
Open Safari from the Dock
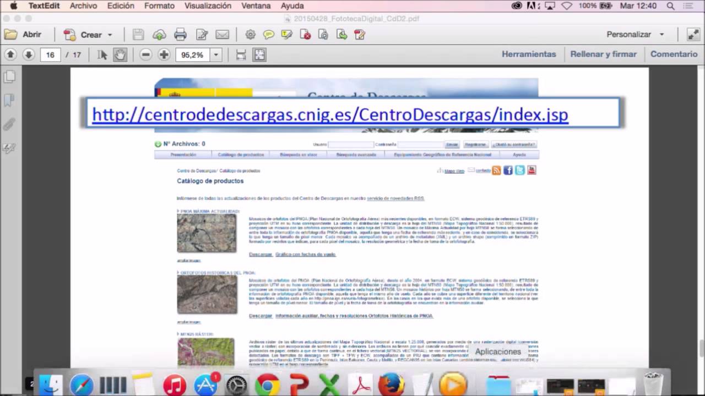click(82, 384)
